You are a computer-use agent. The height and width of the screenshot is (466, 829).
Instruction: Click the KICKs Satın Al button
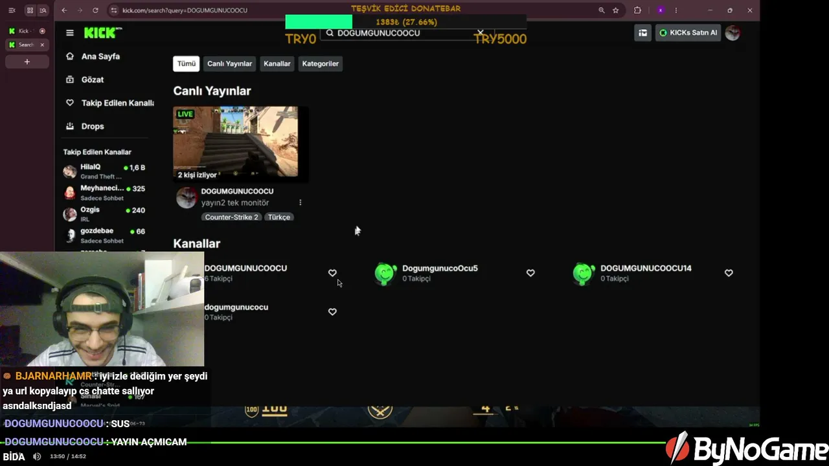click(688, 33)
